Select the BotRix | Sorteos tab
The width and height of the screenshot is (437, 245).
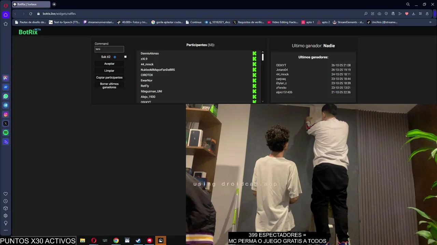31,4
